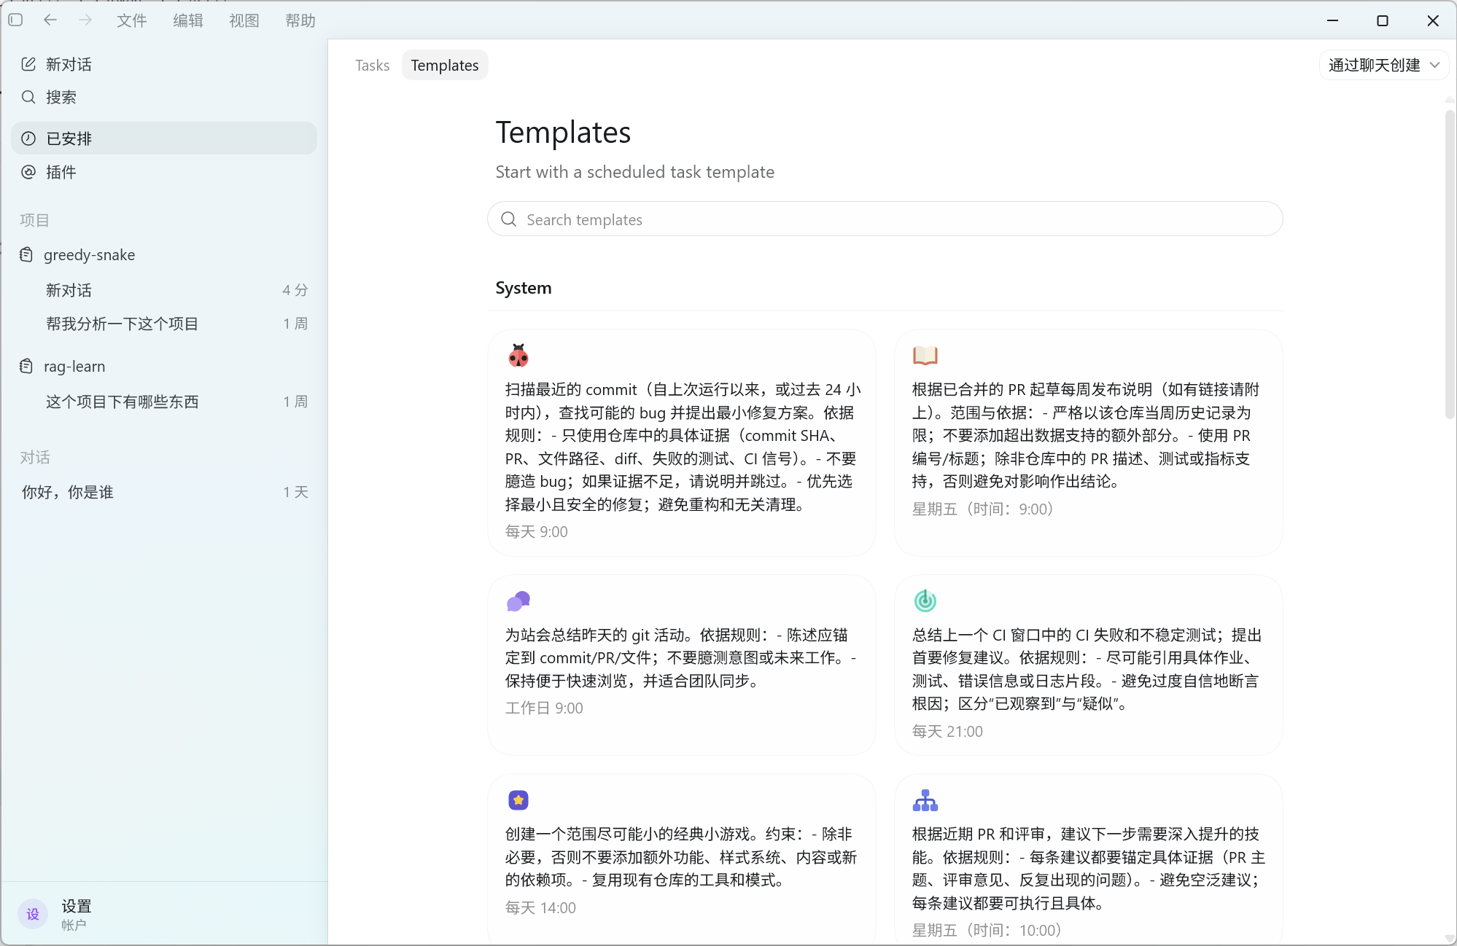Open the rag-learn project
The height and width of the screenshot is (946, 1457).
click(x=164, y=366)
